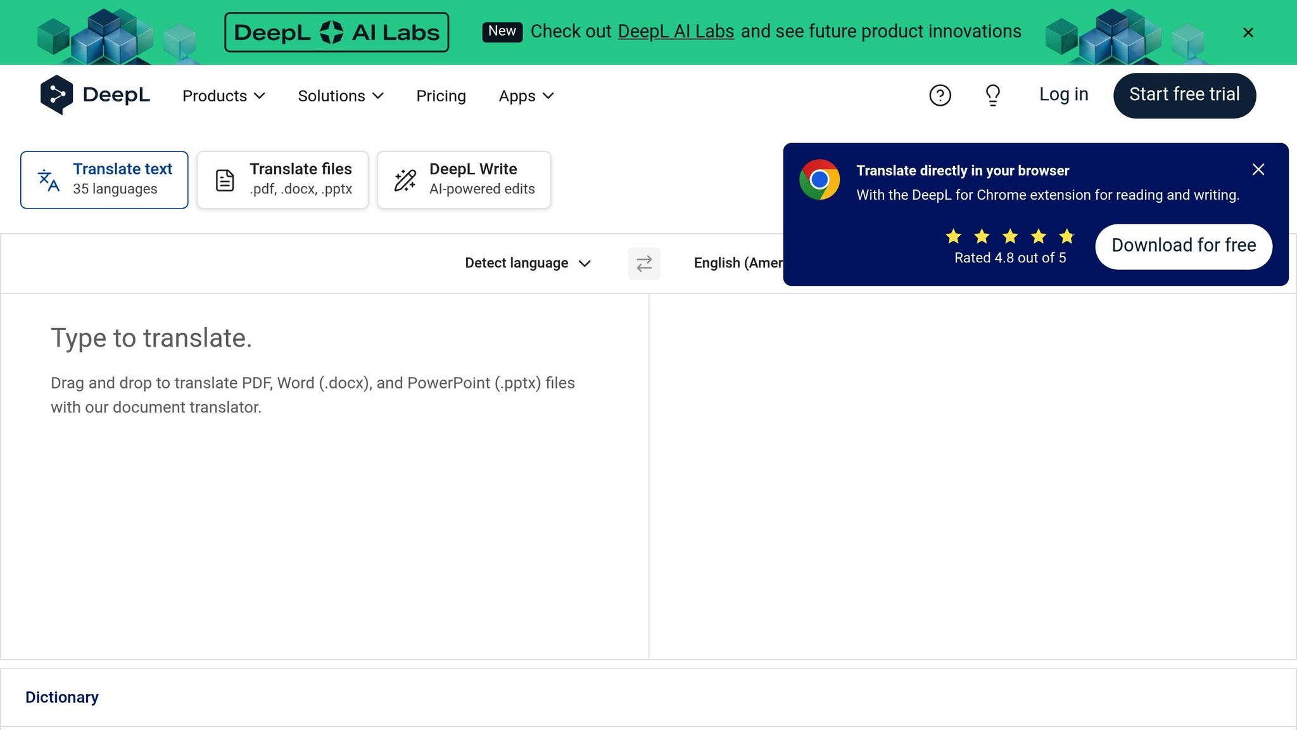Screen dimensions: 1297x730
Task: Click the Download for free button
Action: [1184, 246]
